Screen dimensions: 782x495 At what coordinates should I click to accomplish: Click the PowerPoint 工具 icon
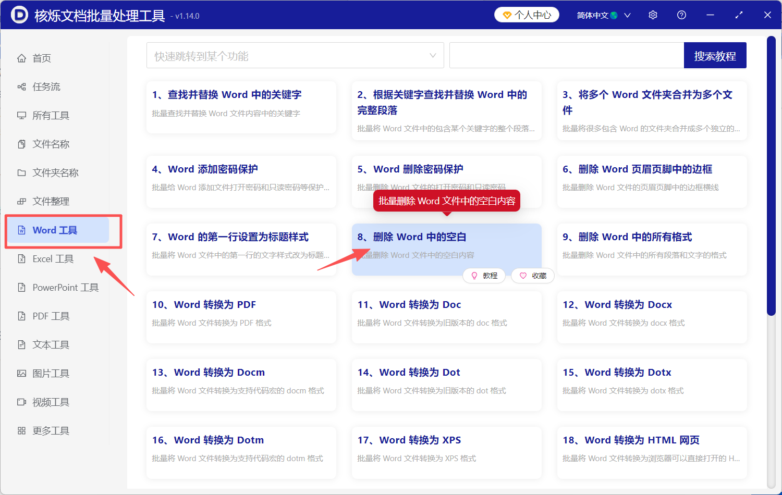point(22,287)
